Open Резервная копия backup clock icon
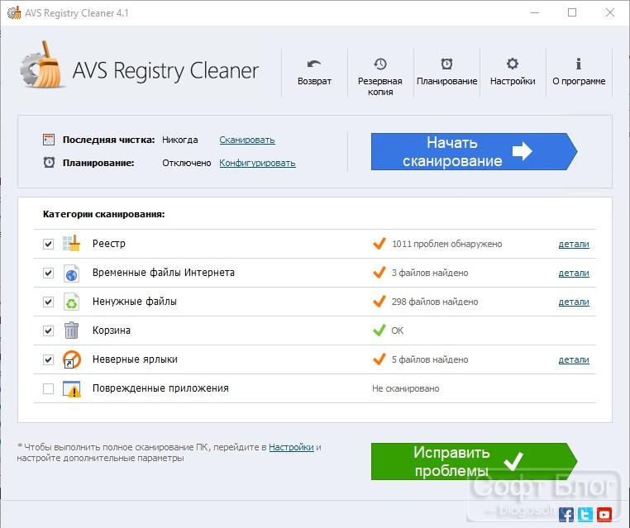Image resolution: width=630 pixels, height=528 pixels. click(x=380, y=64)
